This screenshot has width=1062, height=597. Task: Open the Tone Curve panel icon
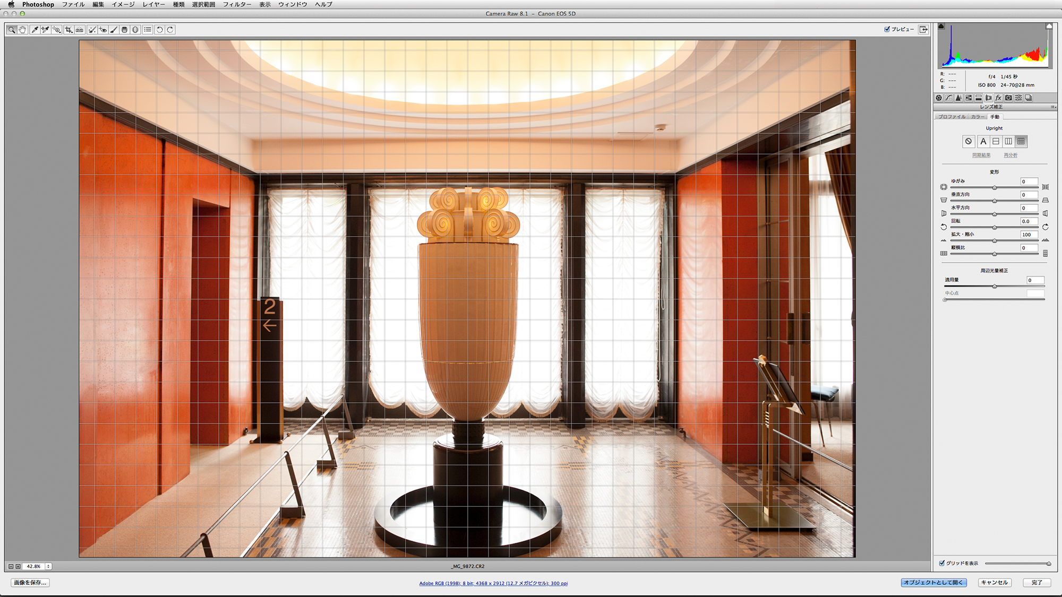click(948, 98)
